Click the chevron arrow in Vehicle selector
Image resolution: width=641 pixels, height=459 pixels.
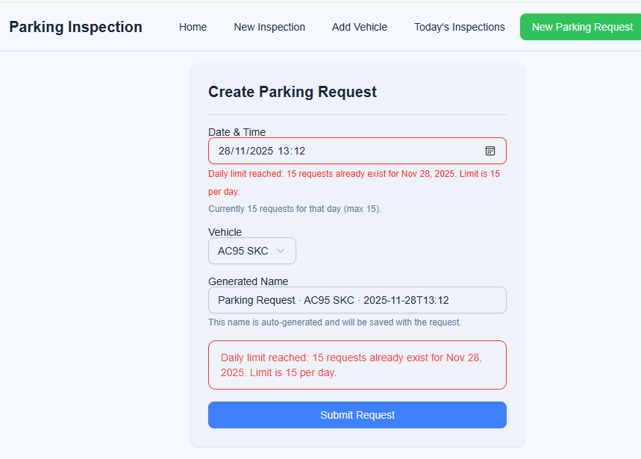coord(281,251)
